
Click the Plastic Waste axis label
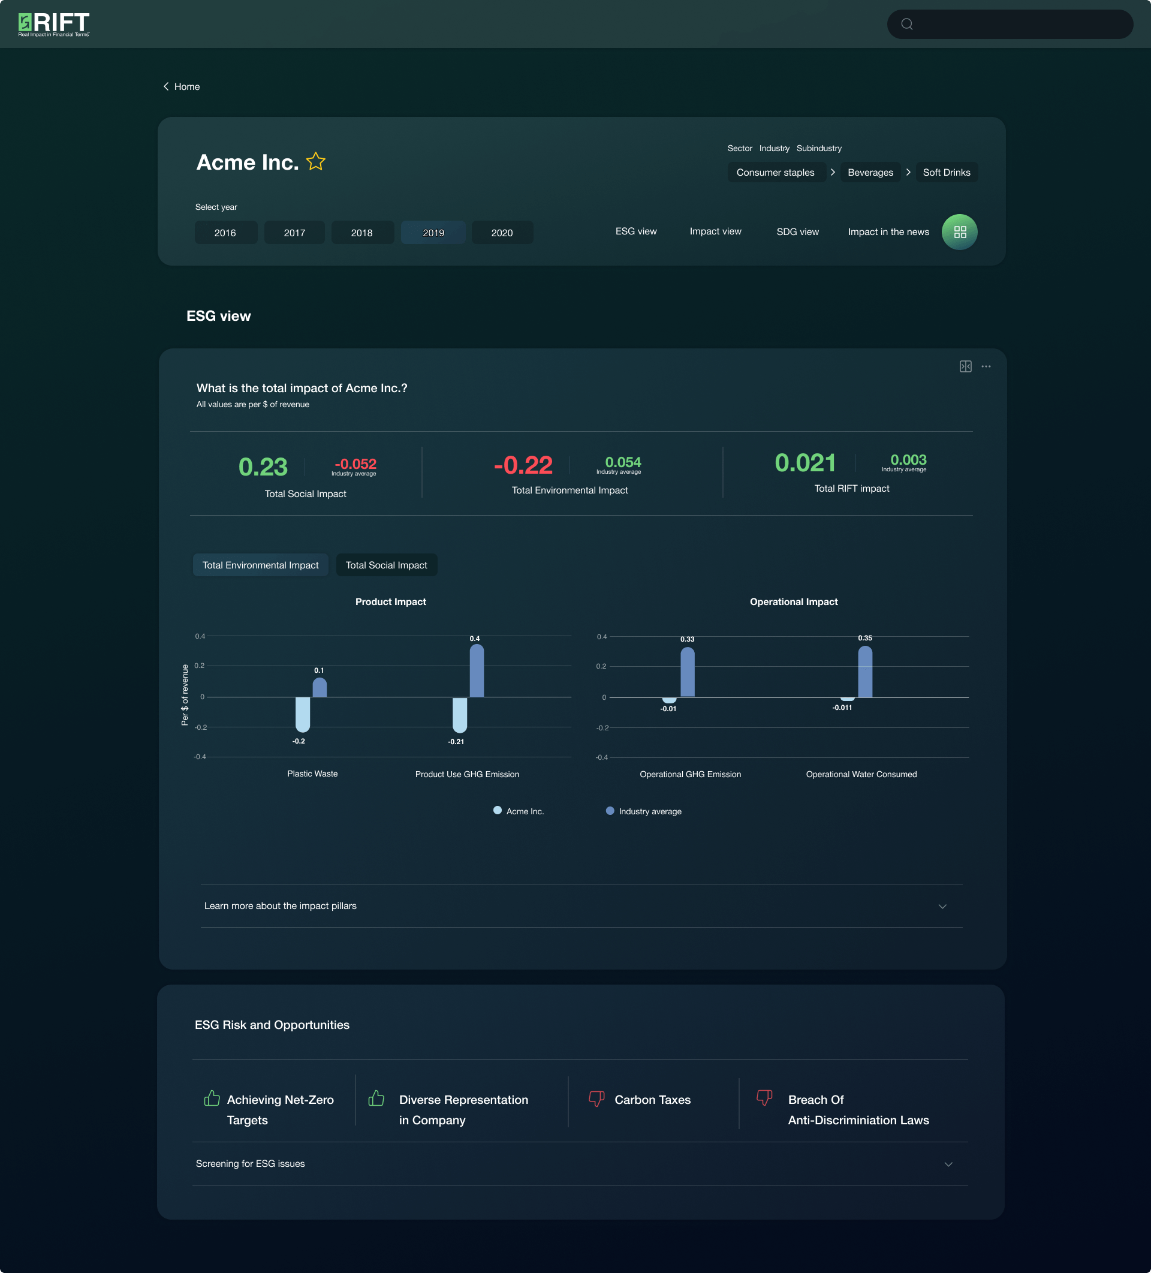(x=312, y=774)
